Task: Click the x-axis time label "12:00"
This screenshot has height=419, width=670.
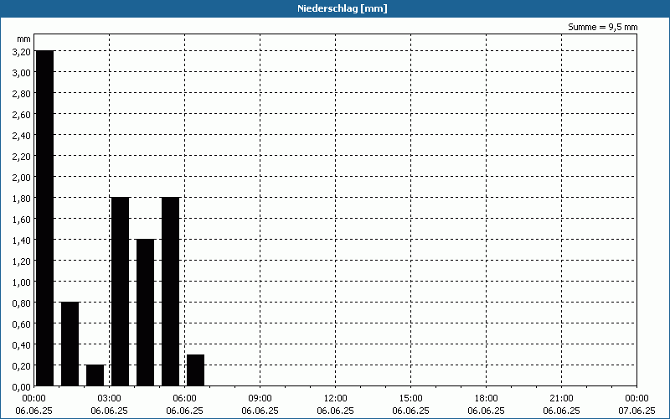Action: [336, 399]
